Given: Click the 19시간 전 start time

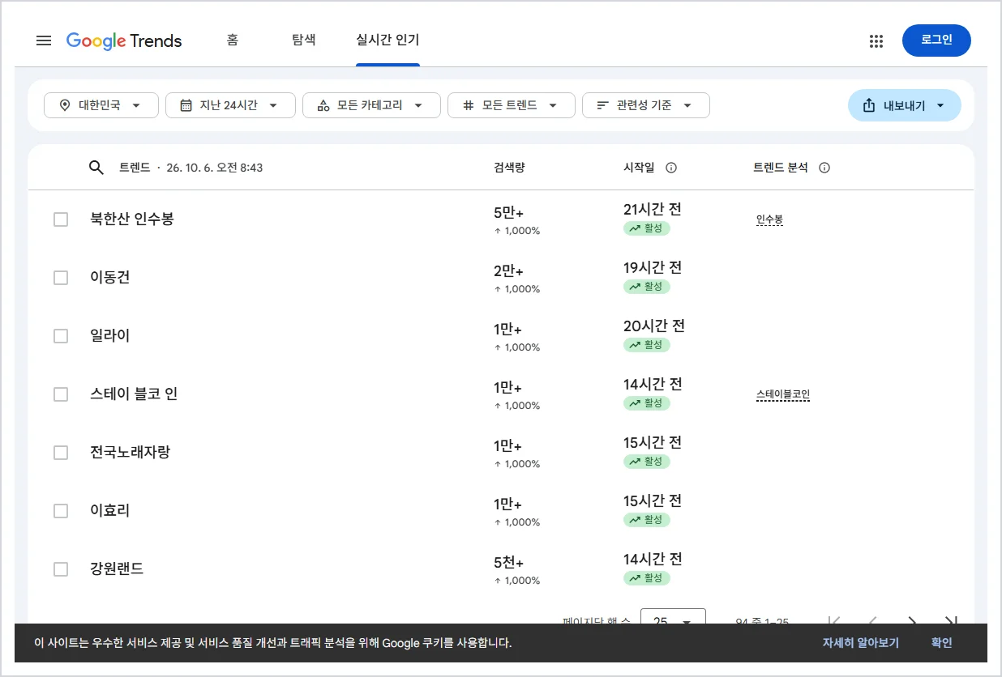Looking at the screenshot, I should (x=653, y=267).
